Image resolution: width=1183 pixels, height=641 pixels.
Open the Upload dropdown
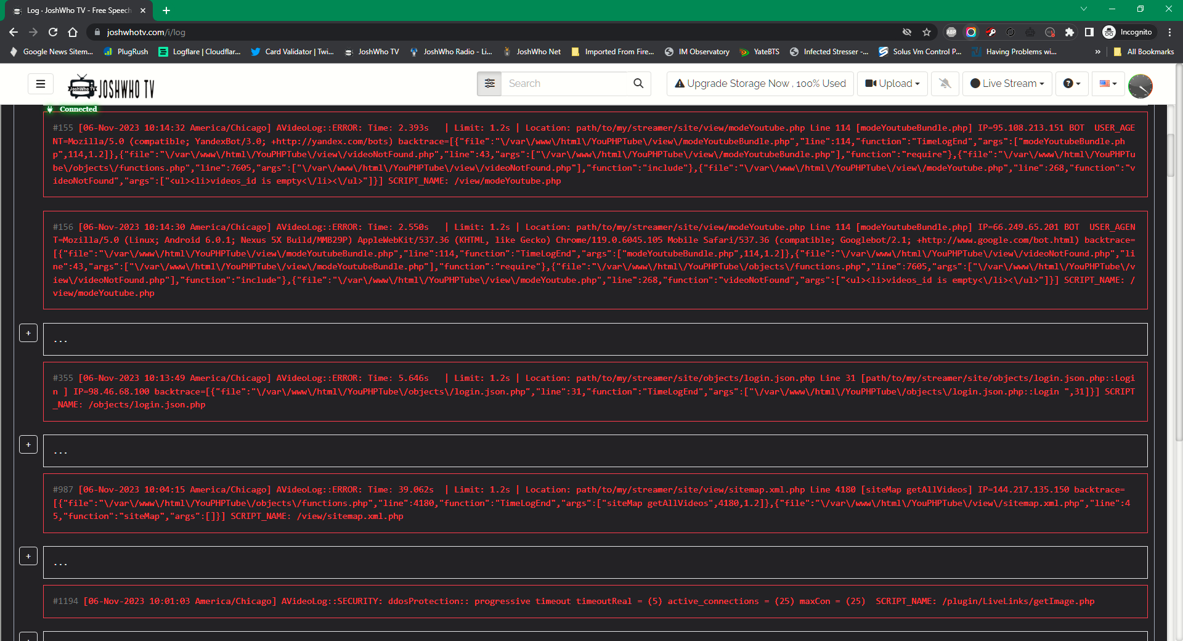coord(892,83)
